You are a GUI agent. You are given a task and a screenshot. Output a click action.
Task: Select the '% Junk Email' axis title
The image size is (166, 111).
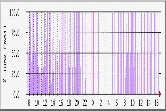point(5,54)
